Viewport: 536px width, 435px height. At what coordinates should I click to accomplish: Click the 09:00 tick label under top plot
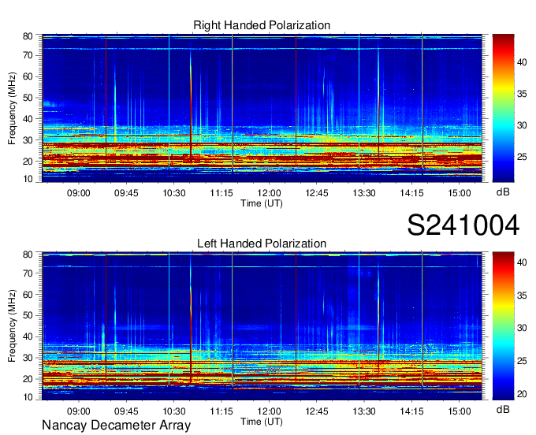pos(79,193)
